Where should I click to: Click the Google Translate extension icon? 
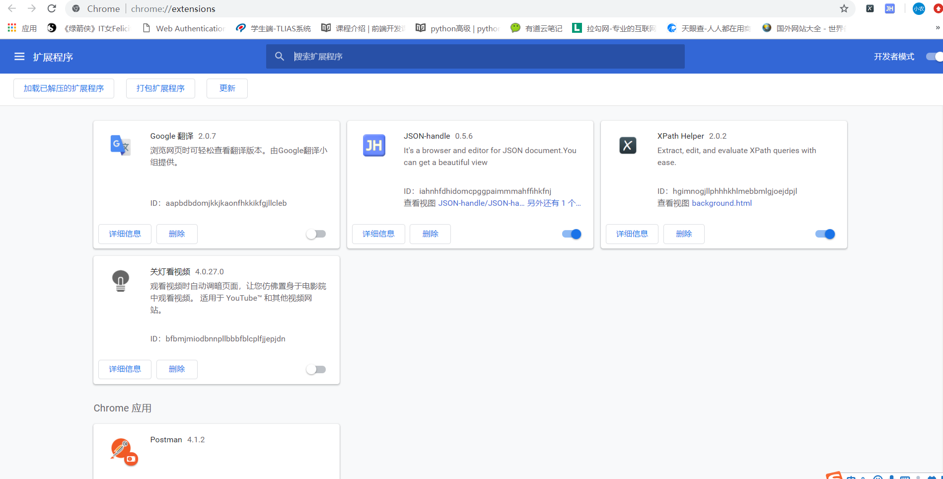click(x=120, y=145)
